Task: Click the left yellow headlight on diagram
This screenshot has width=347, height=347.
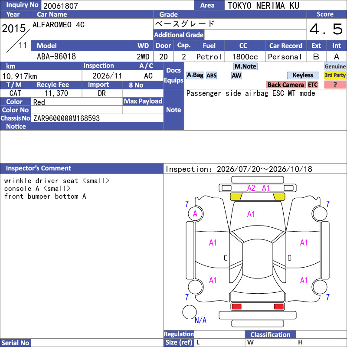Action: 236,196
